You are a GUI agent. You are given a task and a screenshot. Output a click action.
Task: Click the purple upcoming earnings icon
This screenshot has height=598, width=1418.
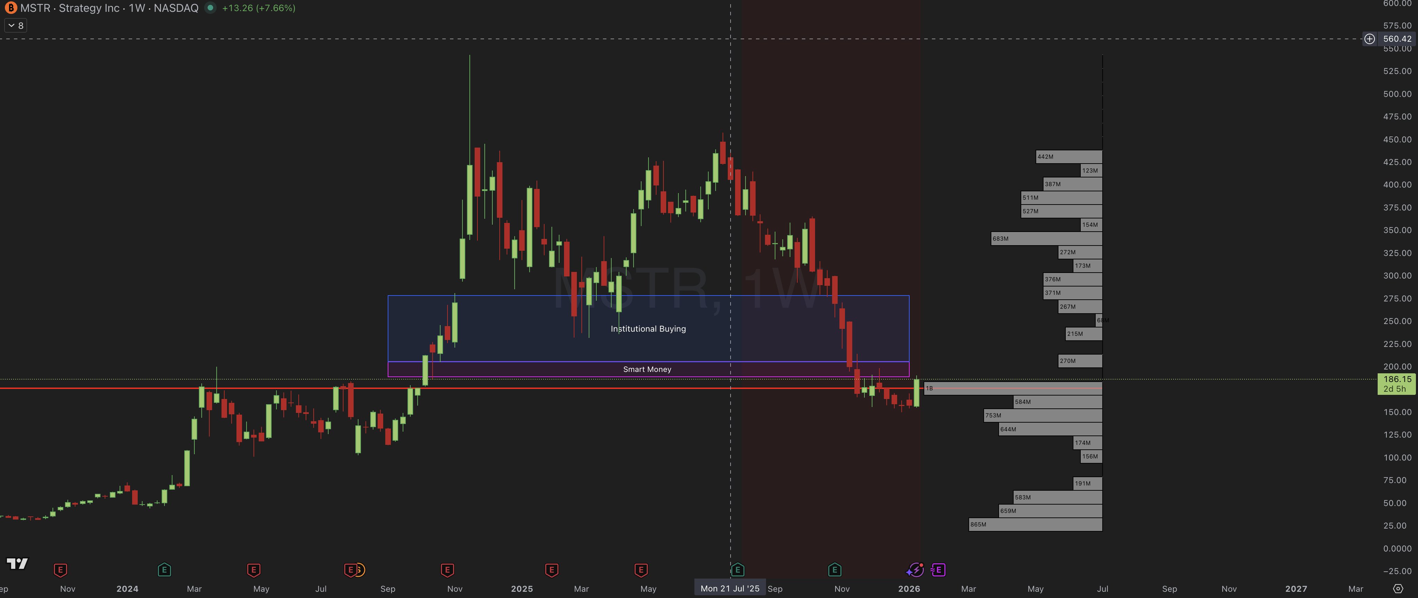pyautogui.click(x=938, y=570)
